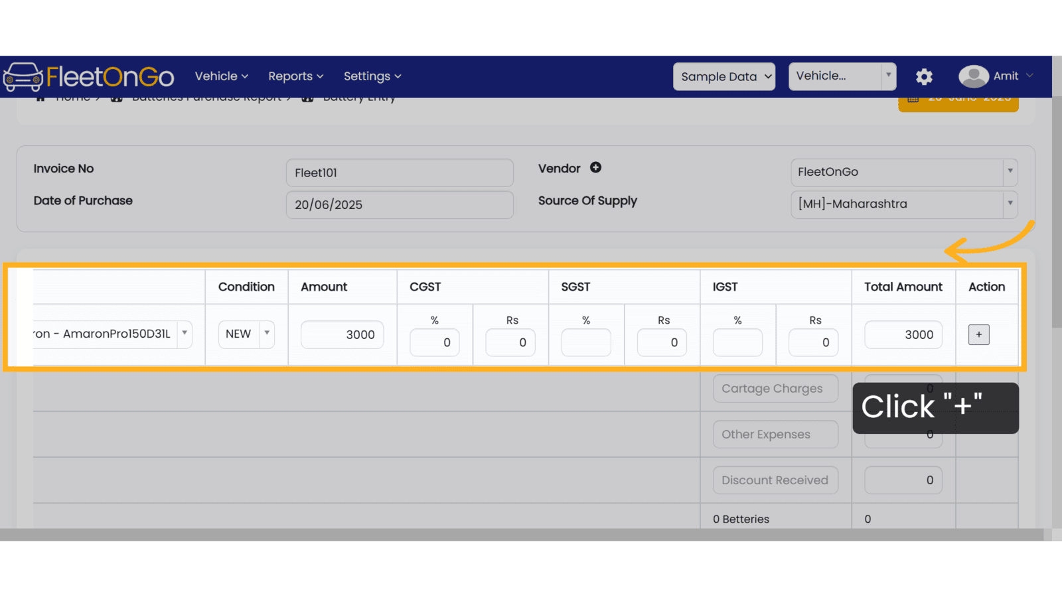The height and width of the screenshot is (597, 1062).
Task: Click the CGST percent field
Action: (435, 342)
